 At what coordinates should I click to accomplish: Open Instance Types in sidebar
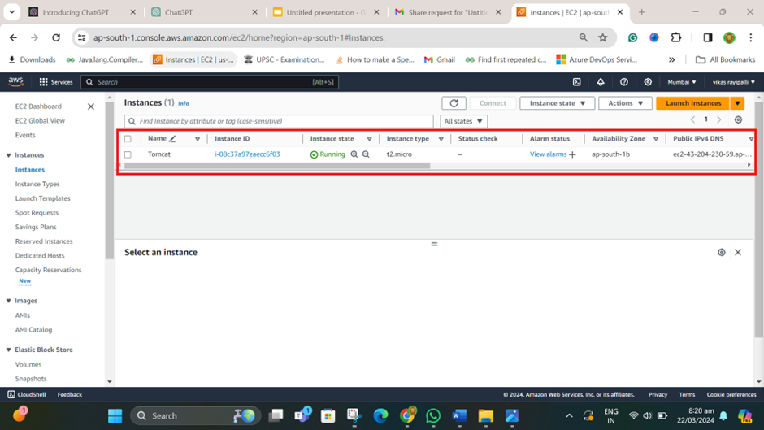(x=37, y=184)
